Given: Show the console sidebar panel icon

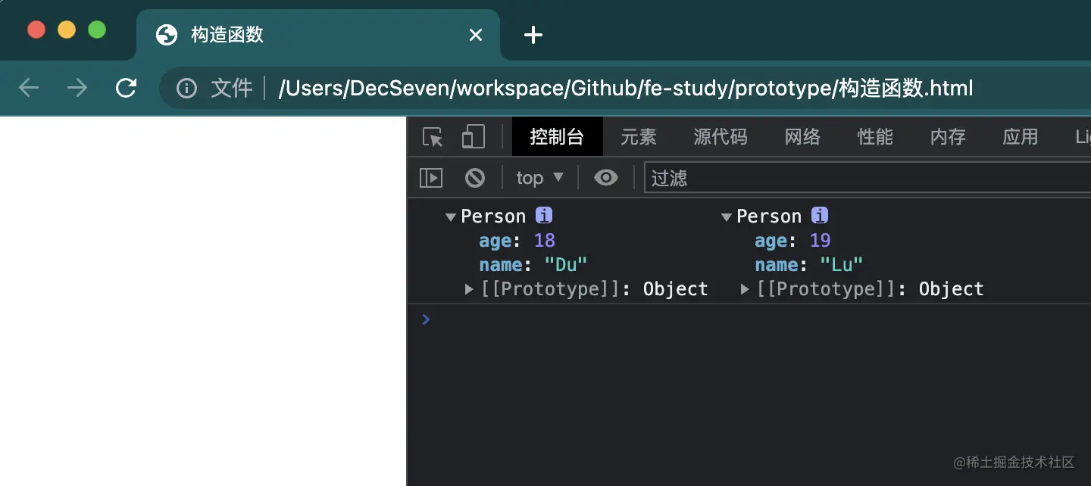Looking at the screenshot, I should pos(431,178).
